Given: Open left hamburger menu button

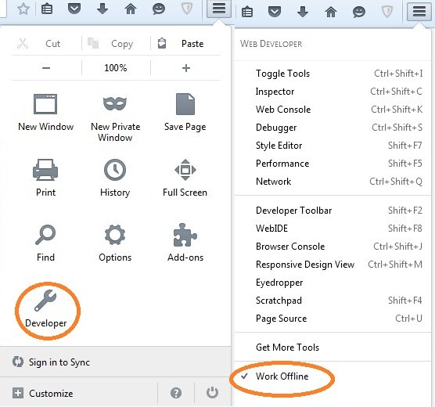Looking at the screenshot, I should 219,9.
